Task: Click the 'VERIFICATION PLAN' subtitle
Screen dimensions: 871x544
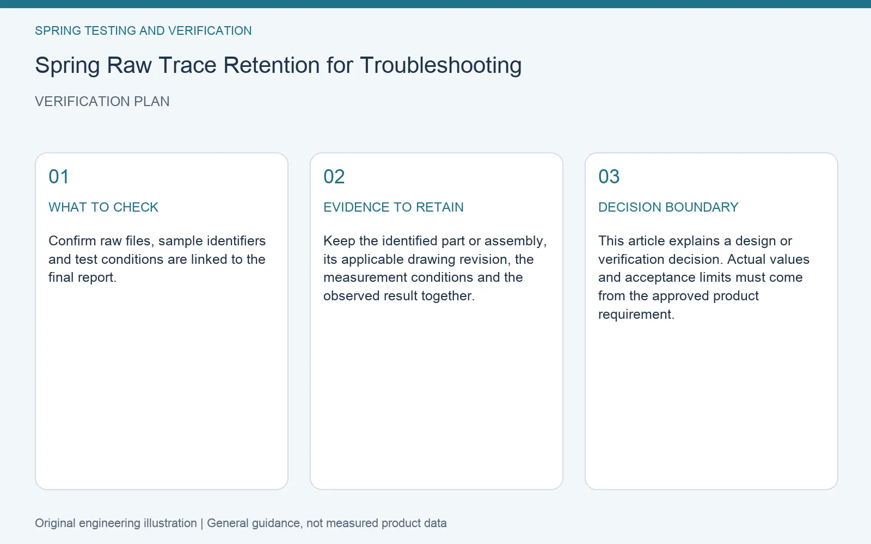Action: (102, 102)
